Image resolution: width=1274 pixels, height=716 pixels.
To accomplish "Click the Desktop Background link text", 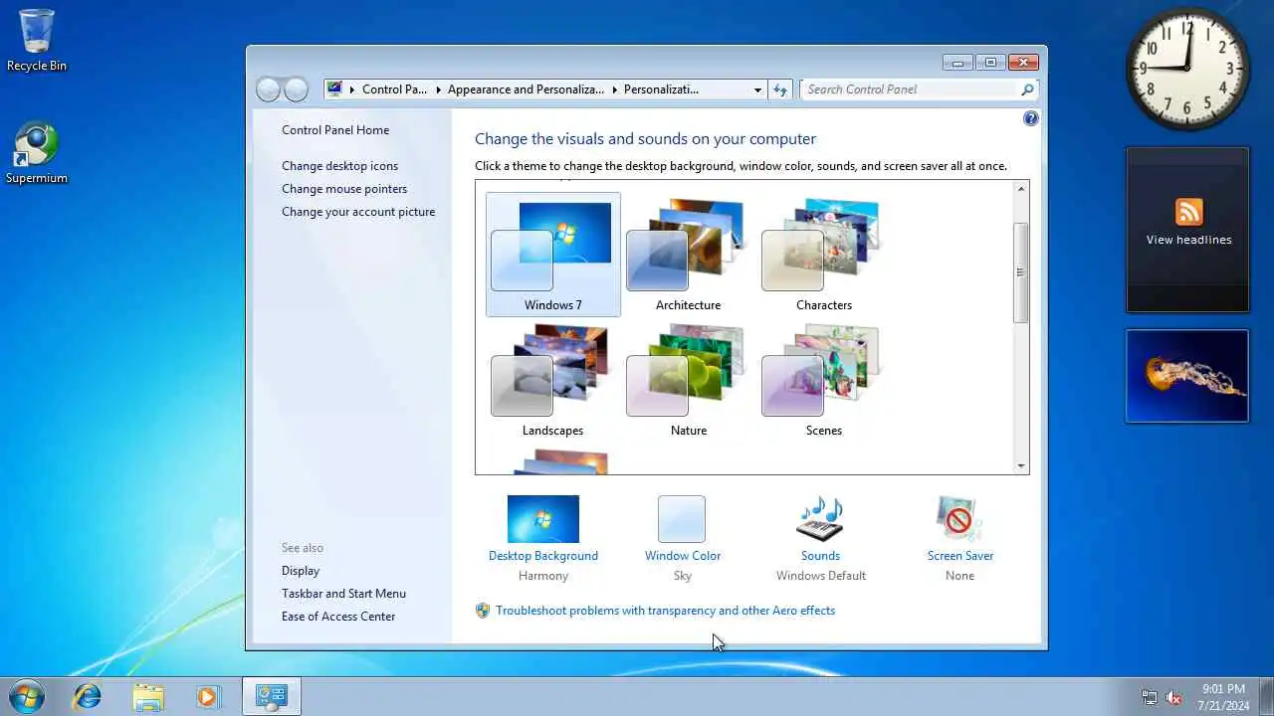I will click(x=543, y=556).
